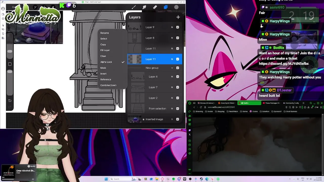Screen dimensions: 324x182
Task: Choose Select in layer context menu
Action: (x=104, y=39)
